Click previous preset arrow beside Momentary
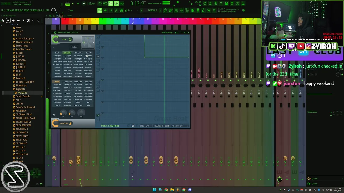The image size is (344, 193). 175,32
